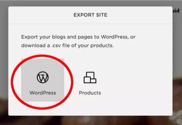Choose the WordPress text label under logo
The width and height of the screenshot is (182, 125).
pyautogui.click(x=43, y=93)
